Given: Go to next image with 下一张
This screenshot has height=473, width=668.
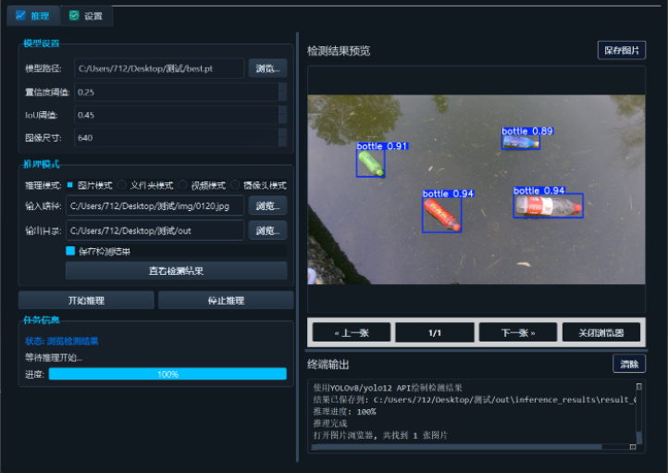Looking at the screenshot, I should coord(518,333).
